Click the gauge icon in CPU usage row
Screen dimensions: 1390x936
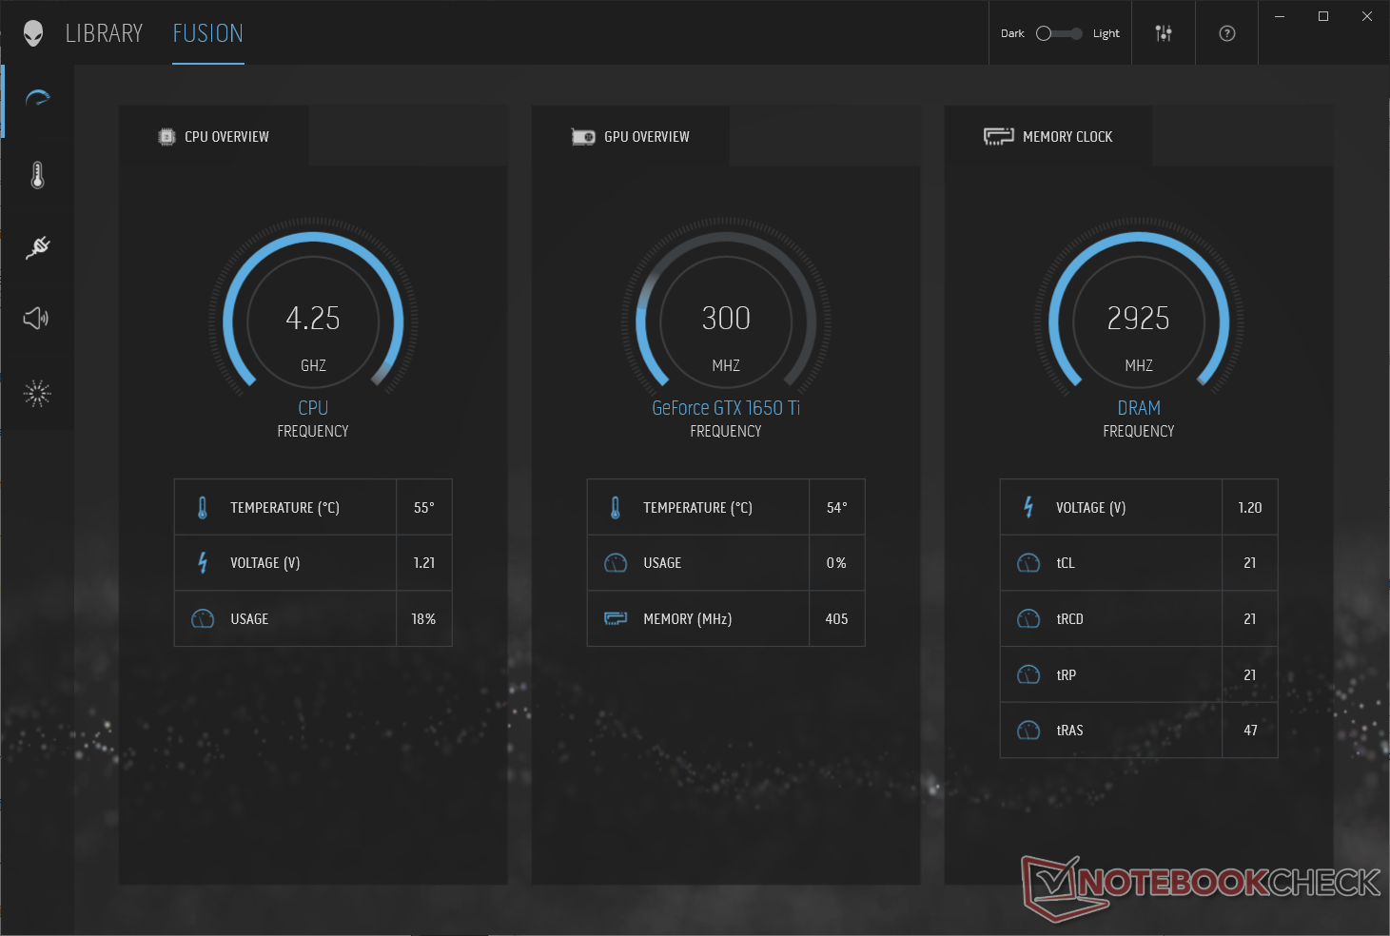[x=203, y=619]
